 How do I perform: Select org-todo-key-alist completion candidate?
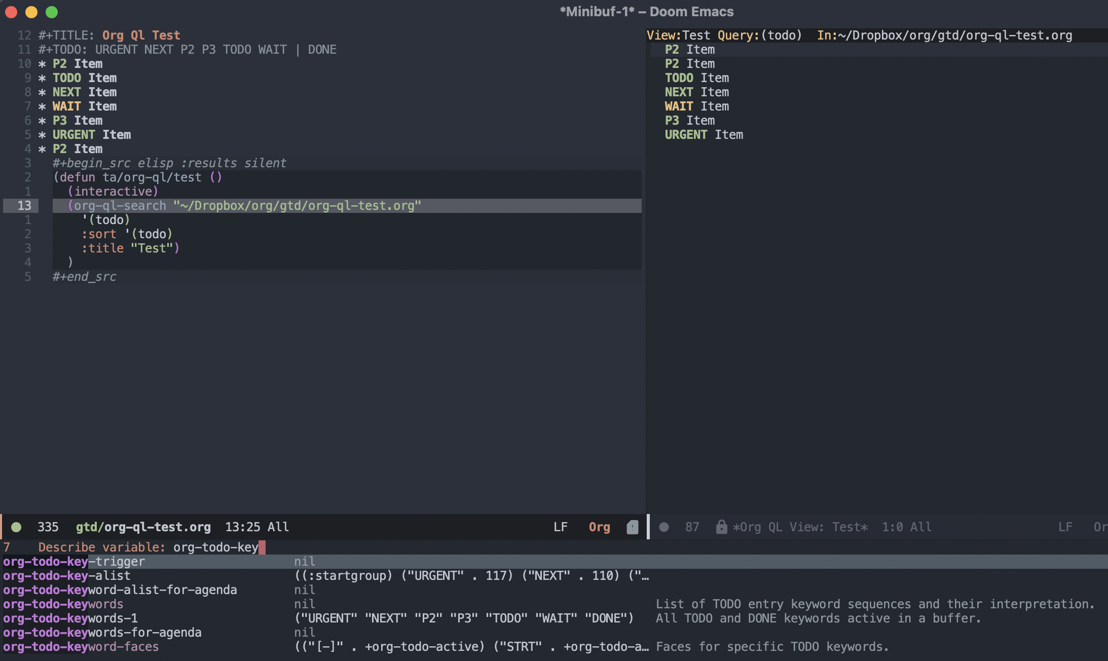coord(65,575)
